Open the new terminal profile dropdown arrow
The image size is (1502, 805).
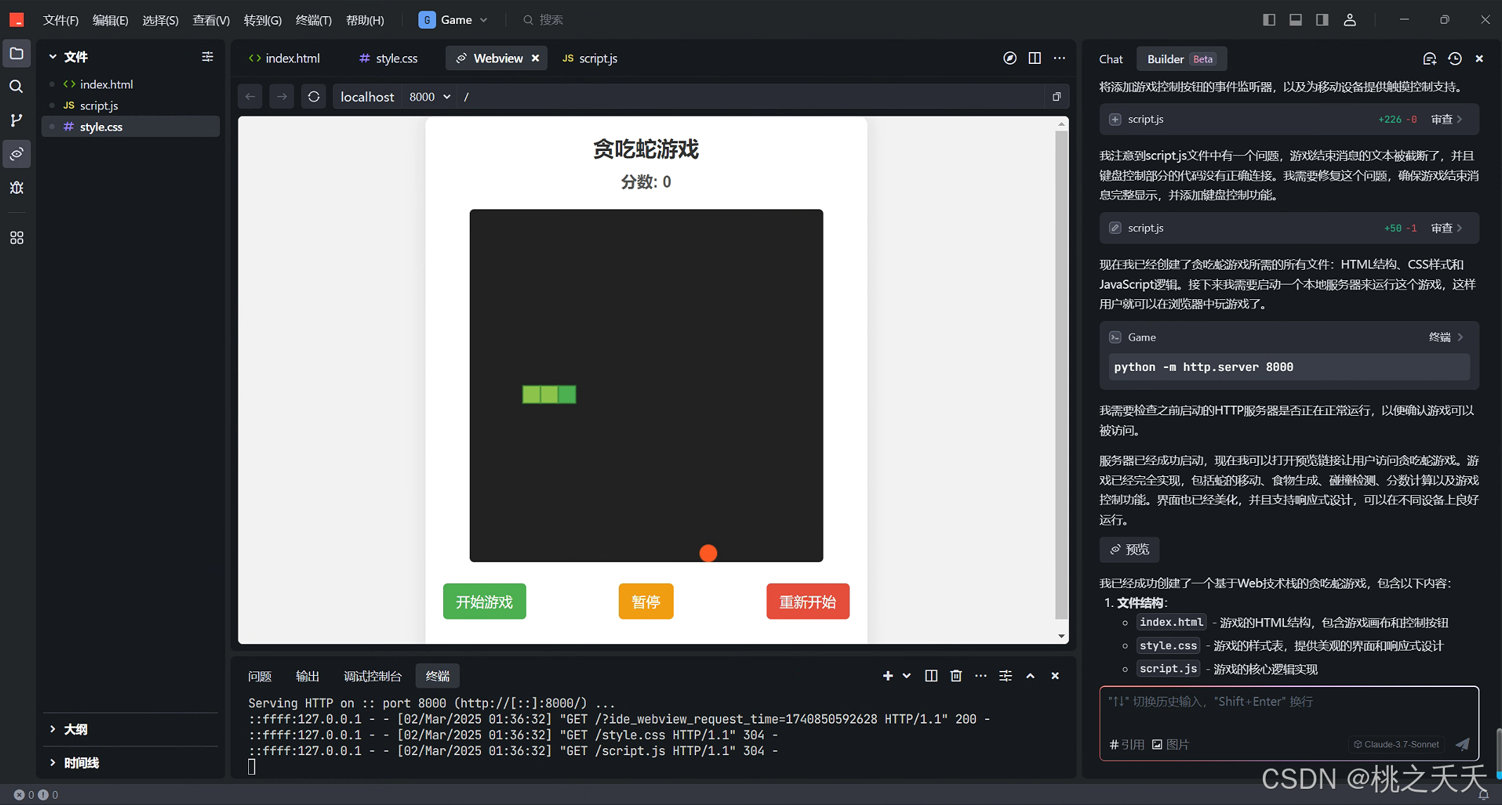pyautogui.click(x=906, y=676)
